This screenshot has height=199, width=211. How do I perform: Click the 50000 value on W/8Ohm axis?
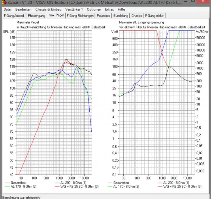click(x=201, y=38)
